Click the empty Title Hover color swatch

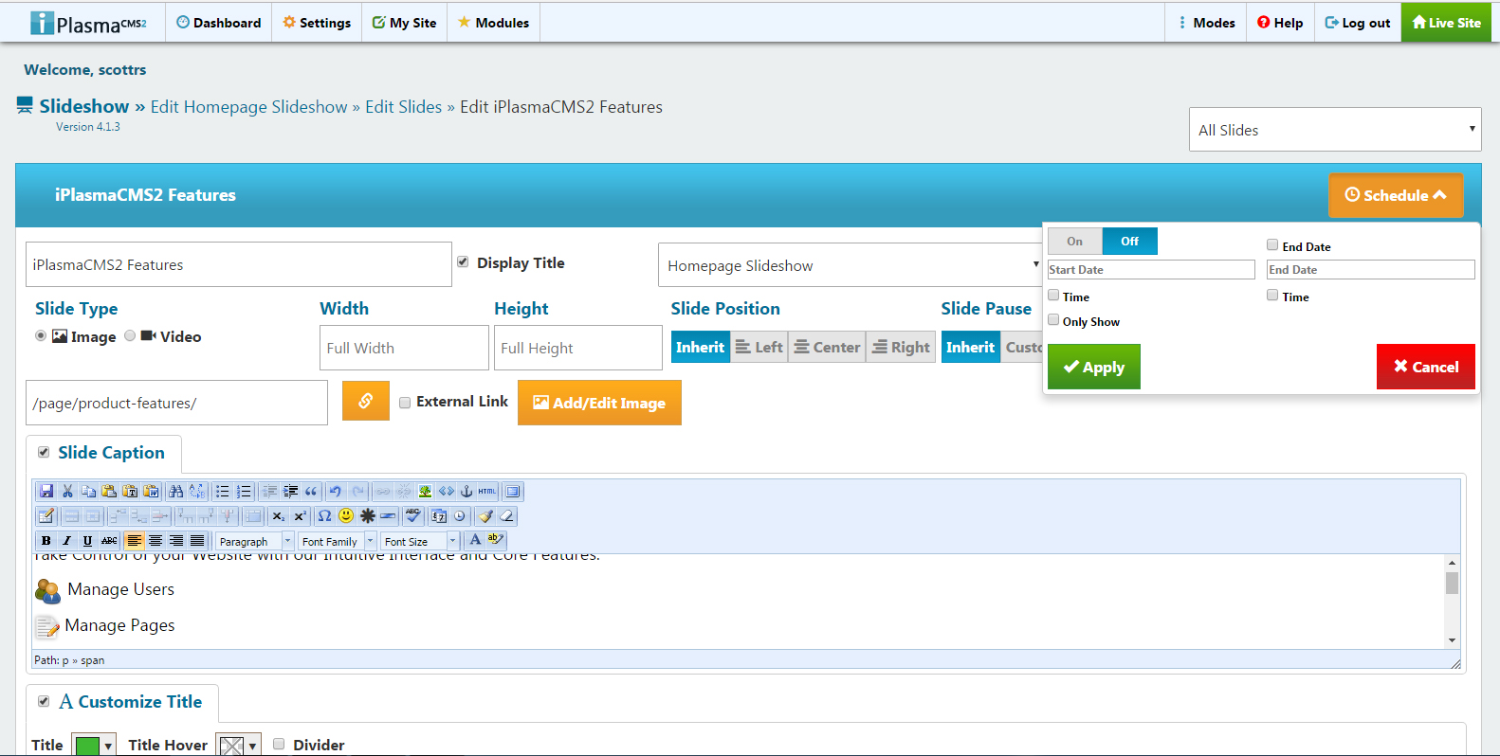coord(231,747)
